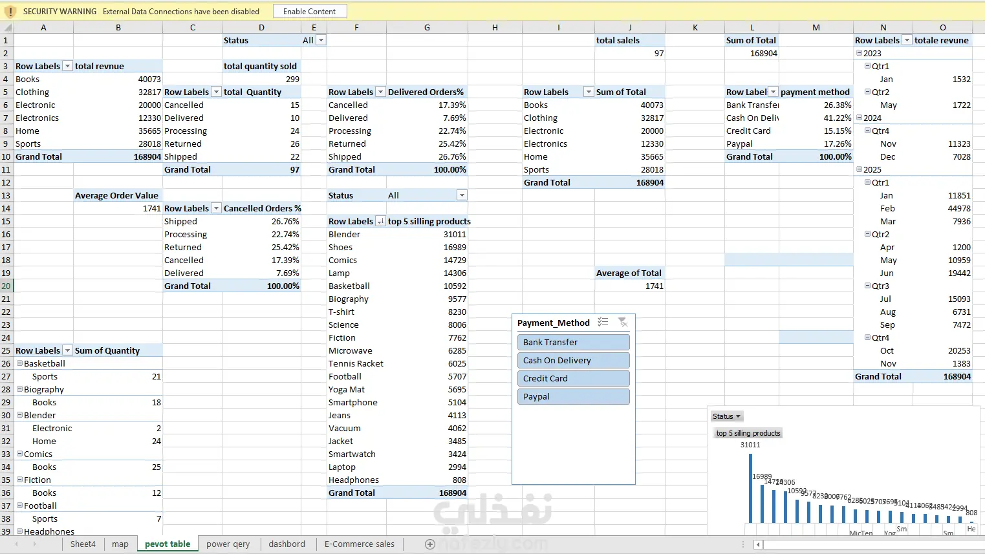
Task: Click the total salels header cell
Action: tap(629, 40)
